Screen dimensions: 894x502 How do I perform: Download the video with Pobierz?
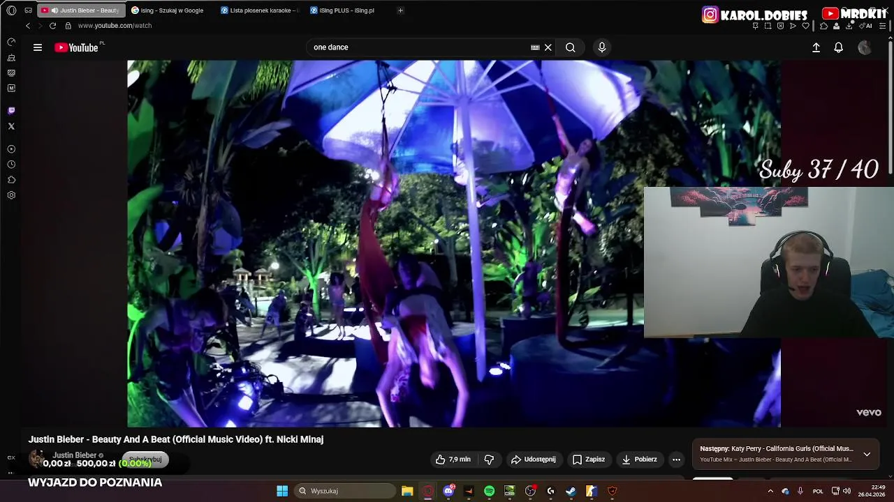click(x=639, y=459)
